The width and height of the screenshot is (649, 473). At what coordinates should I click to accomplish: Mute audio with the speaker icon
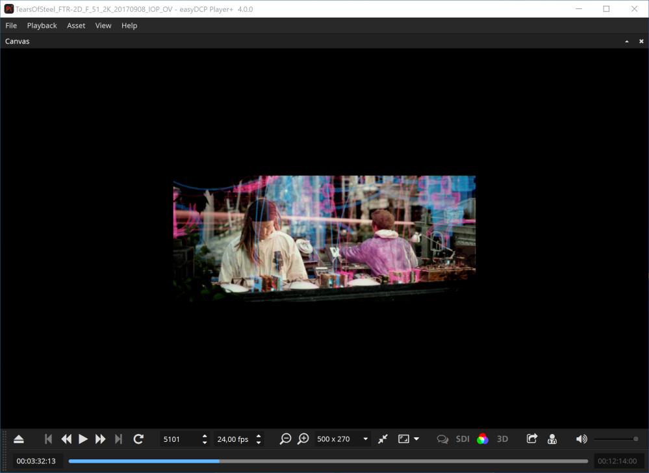(x=581, y=439)
